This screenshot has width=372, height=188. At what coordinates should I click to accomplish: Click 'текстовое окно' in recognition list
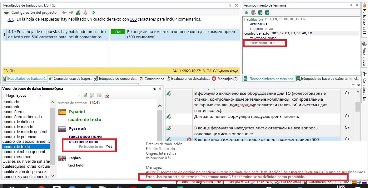[263, 43]
